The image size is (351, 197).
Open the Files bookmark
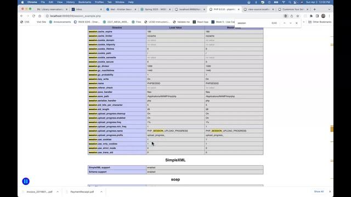(x=137, y=22)
